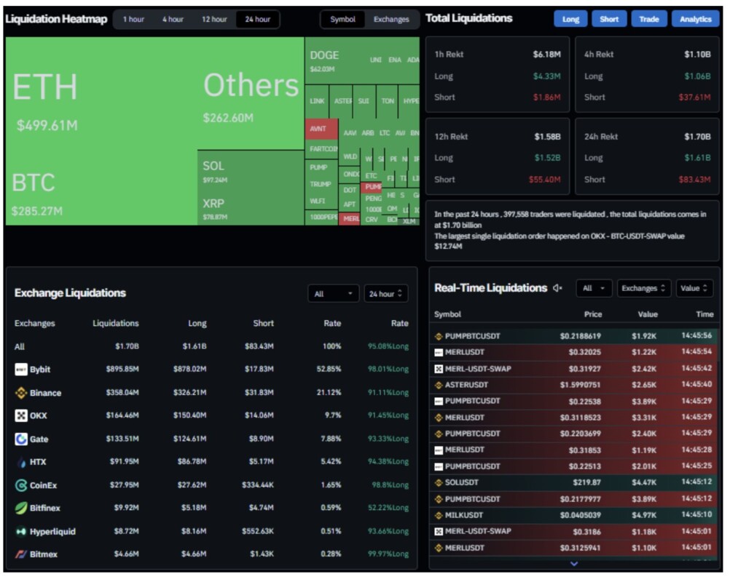Toggle heatmap view to Exchanges
This screenshot has height=582, width=730.
point(391,20)
